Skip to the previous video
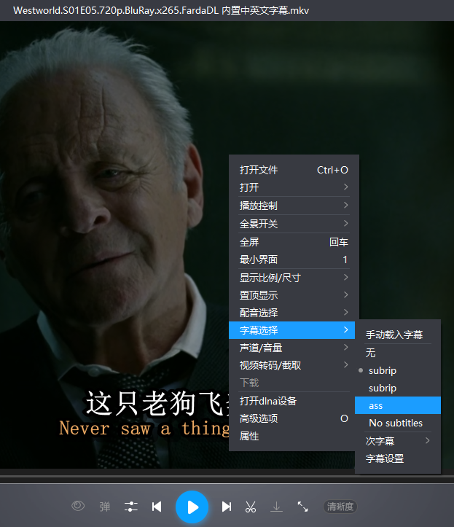The image size is (454, 527). pos(157,507)
